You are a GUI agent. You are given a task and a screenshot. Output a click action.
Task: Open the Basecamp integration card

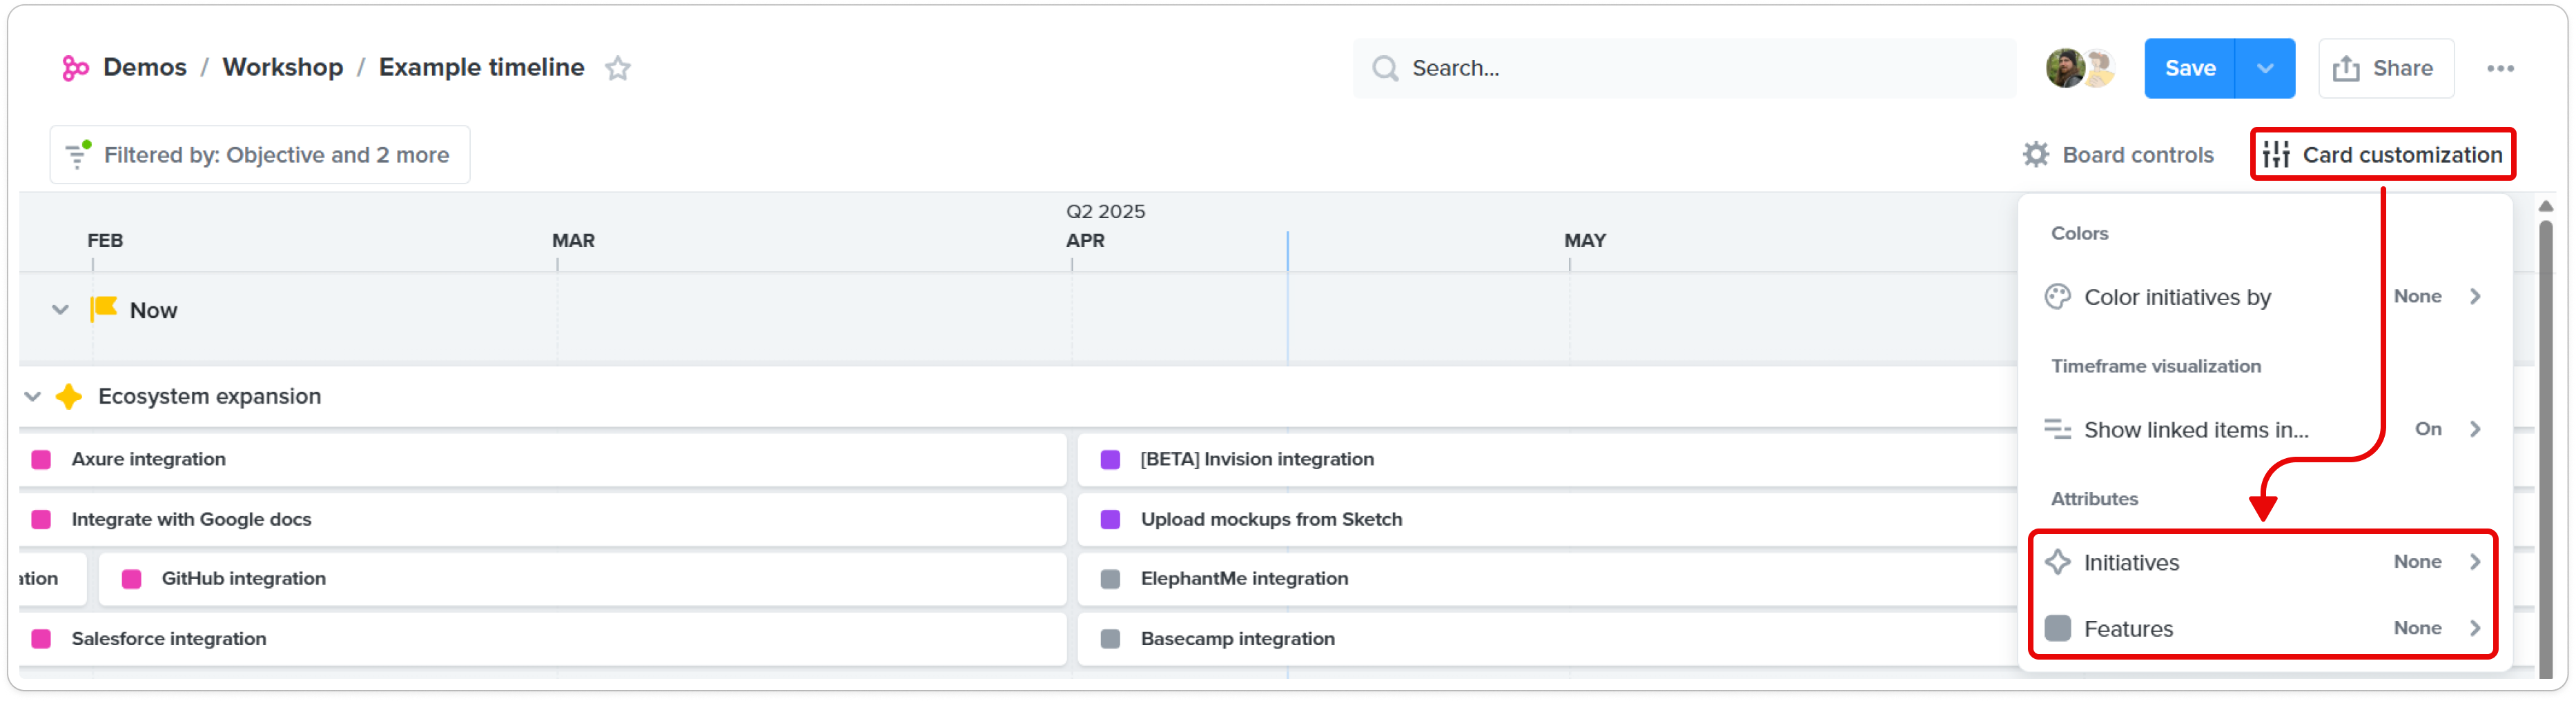pos(1548,639)
